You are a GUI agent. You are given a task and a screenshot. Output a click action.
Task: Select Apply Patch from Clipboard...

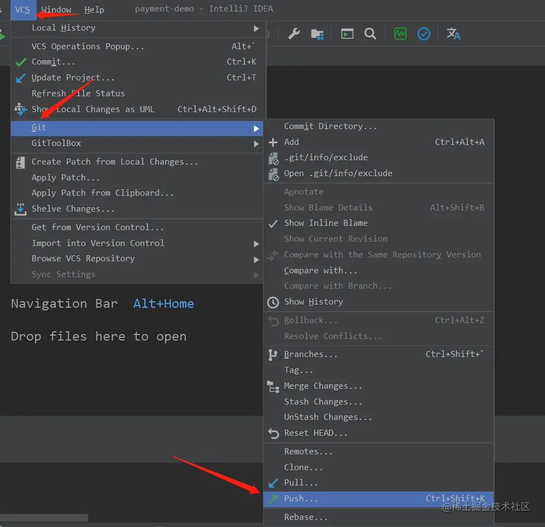(x=137, y=193)
